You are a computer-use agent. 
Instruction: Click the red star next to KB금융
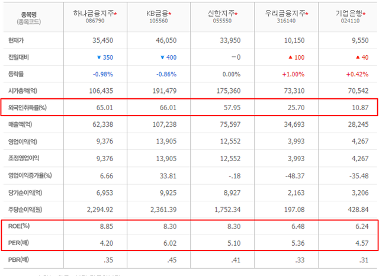point(170,13)
